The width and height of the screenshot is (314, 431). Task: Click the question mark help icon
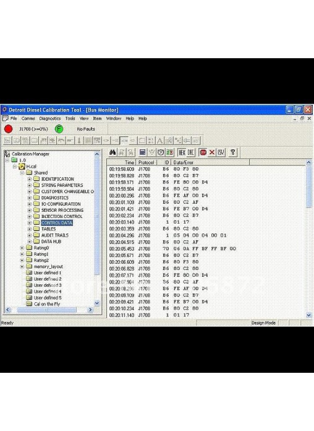(233, 152)
